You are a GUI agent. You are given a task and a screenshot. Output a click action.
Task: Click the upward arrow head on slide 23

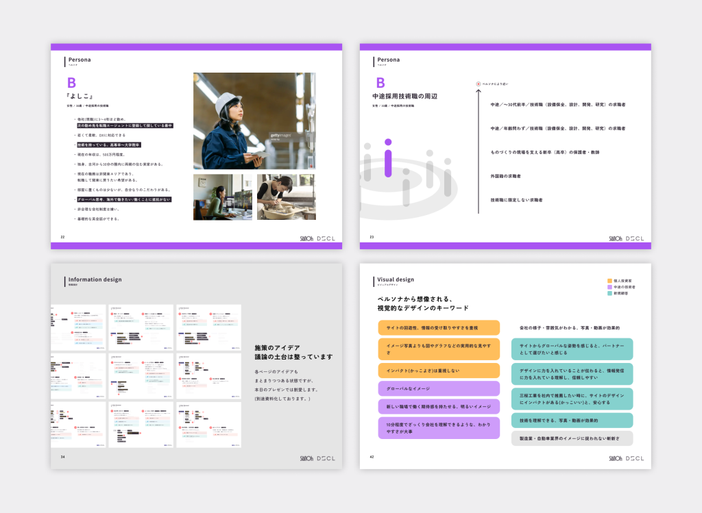[x=479, y=92]
